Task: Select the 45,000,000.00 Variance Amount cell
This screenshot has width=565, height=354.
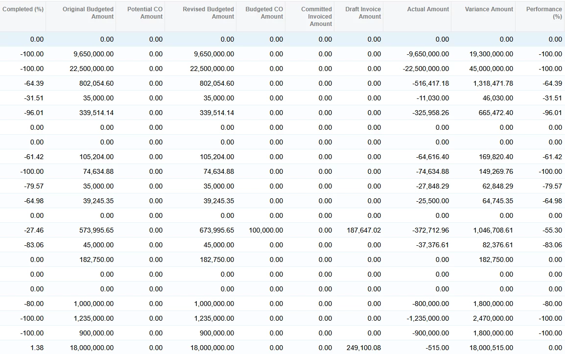Action: click(491, 69)
